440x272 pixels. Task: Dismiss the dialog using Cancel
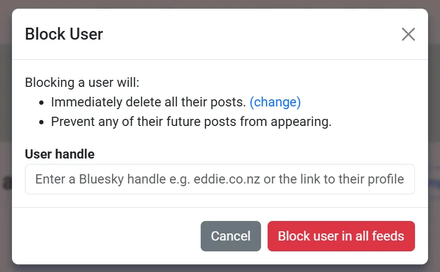[x=231, y=236]
